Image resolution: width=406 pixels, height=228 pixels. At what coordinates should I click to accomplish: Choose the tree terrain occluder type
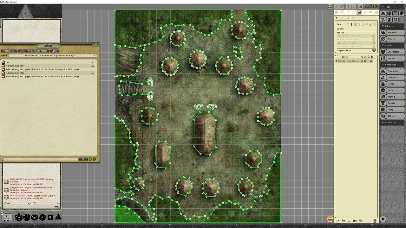(351, 24)
